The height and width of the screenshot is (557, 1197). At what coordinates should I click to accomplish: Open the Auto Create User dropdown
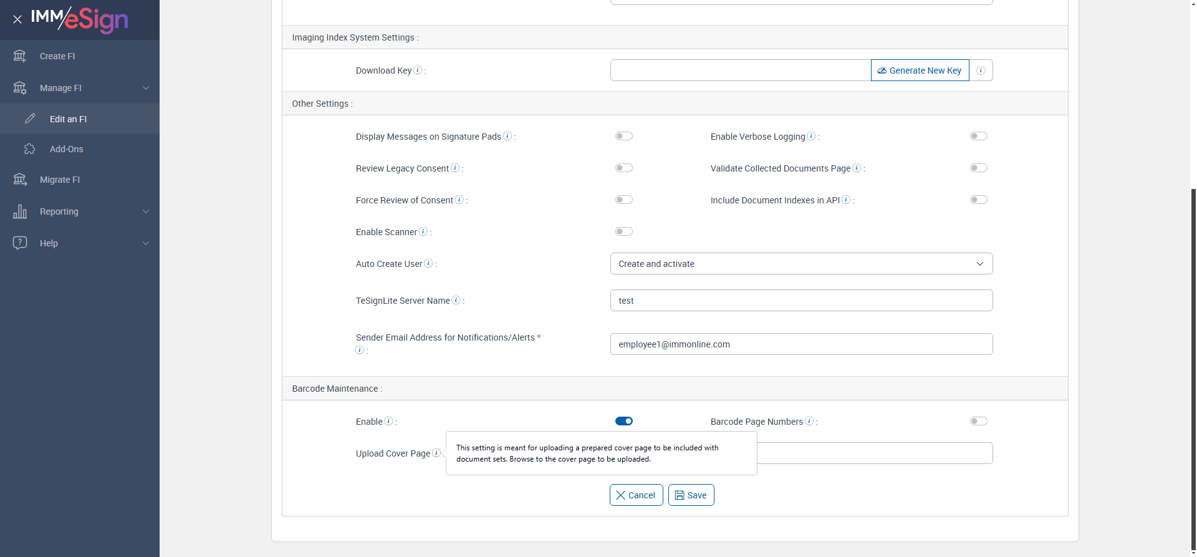pyautogui.click(x=801, y=264)
